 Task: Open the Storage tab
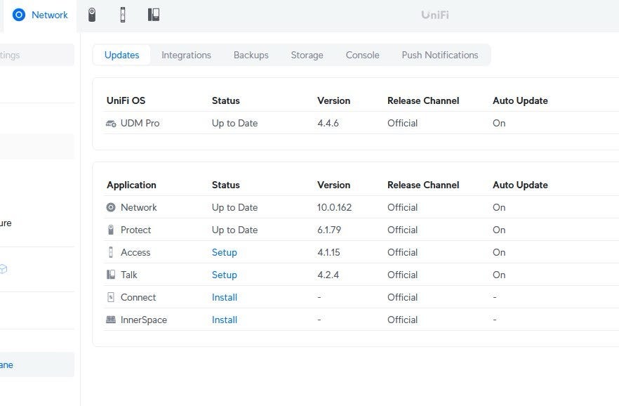307,55
